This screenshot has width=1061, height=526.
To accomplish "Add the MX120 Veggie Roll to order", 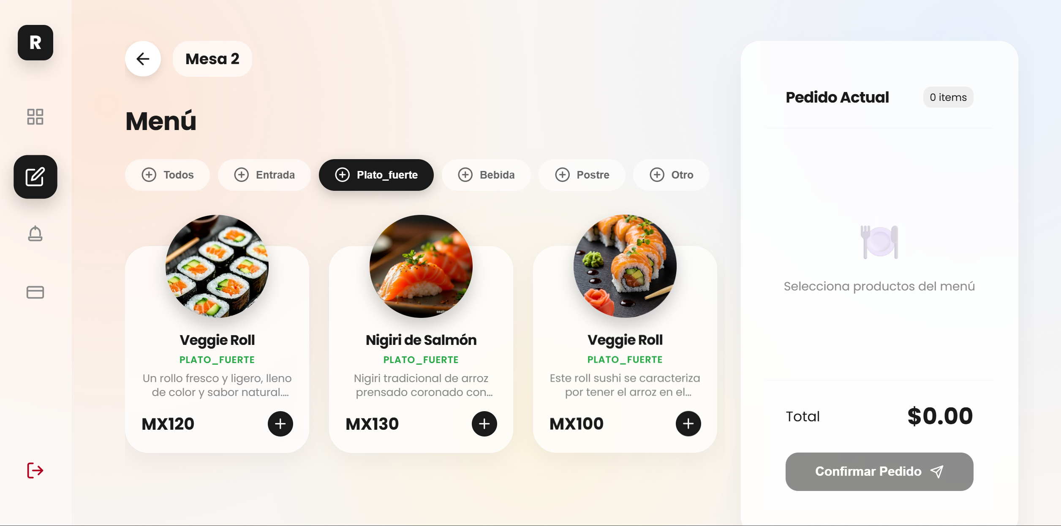I will pos(280,423).
